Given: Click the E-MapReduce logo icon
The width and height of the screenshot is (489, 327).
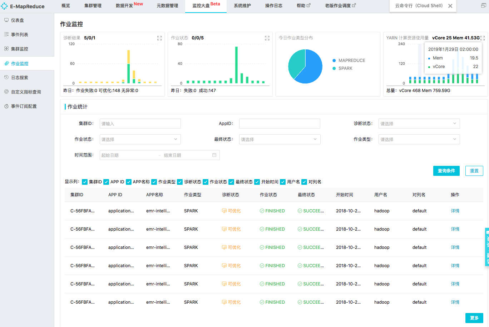Looking at the screenshot, I should coord(4,6).
